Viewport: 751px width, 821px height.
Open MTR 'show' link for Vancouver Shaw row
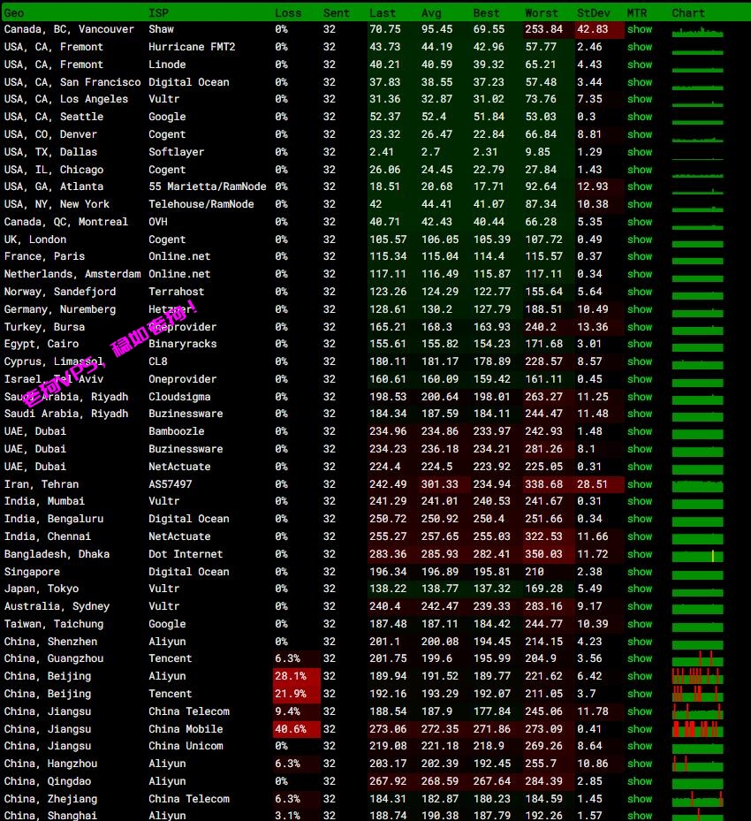(x=640, y=29)
